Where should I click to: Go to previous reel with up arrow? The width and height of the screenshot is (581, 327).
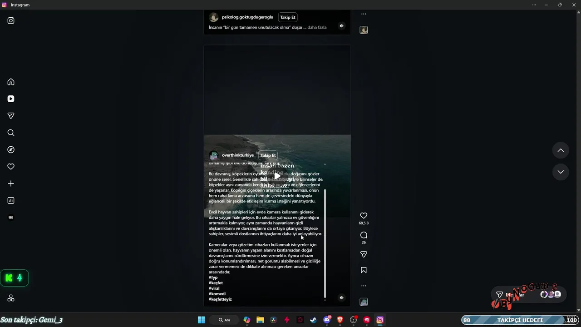(561, 150)
